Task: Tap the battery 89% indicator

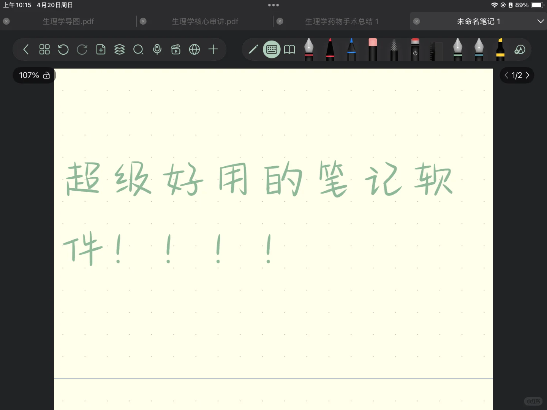Action: click(530, 5)
